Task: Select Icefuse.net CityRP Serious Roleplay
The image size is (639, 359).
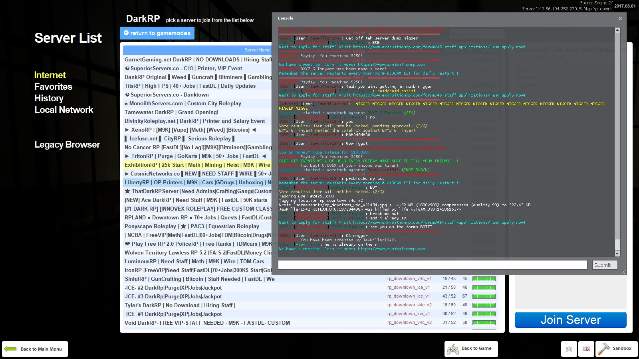Action: coord(197,138)
